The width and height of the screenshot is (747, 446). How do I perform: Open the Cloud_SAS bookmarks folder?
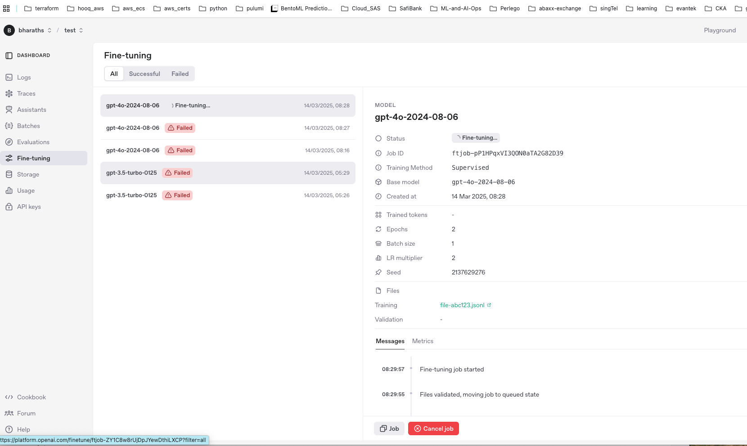point(360,9)
